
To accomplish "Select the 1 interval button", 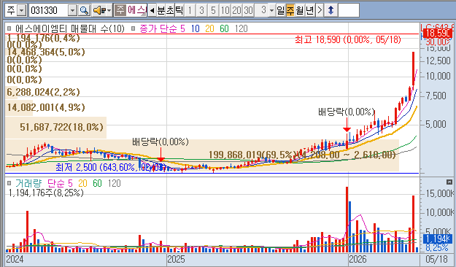I will (190, 10).
